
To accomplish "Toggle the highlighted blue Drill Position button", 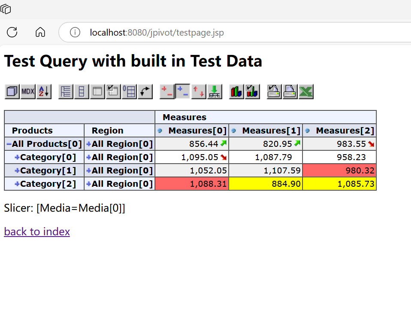I will coord(183,91).
